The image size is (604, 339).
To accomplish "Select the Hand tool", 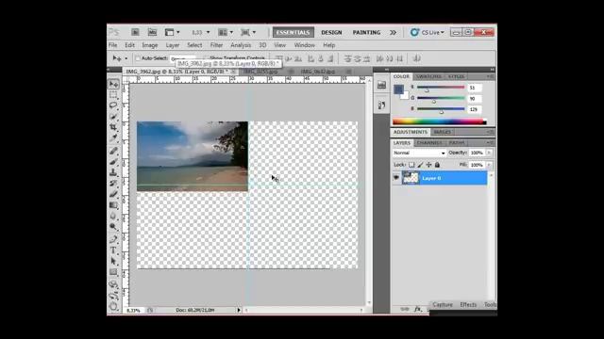I will (x=113, y=306).
